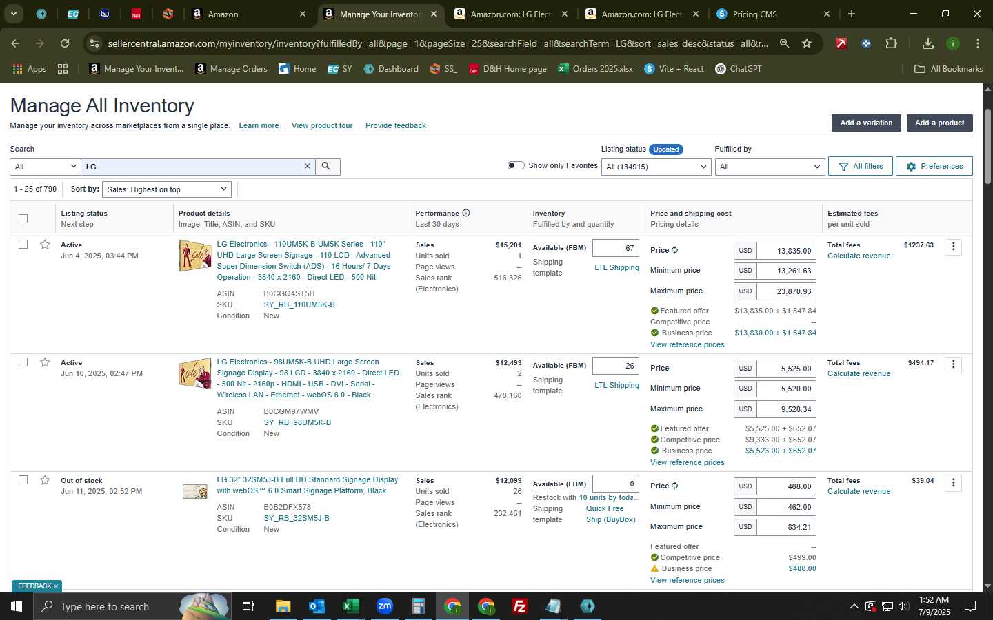
Task: Click the price refresh icon for 32SM5J-B
Action: click(x=675, y=486)
